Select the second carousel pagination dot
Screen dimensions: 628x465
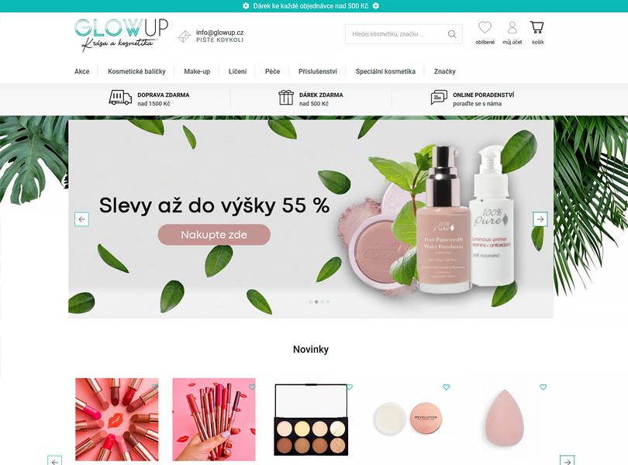tap(316, 301)
